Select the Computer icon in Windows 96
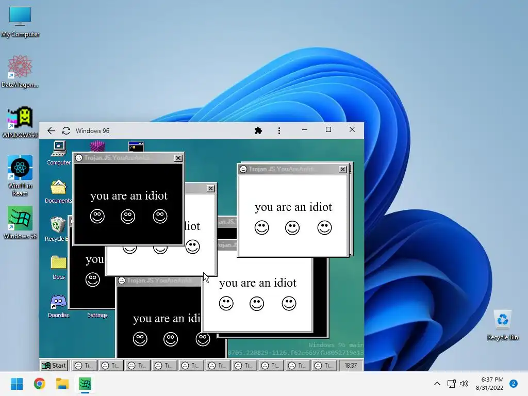528x396 pixels. pyautogui.click(x=59, y=154)
